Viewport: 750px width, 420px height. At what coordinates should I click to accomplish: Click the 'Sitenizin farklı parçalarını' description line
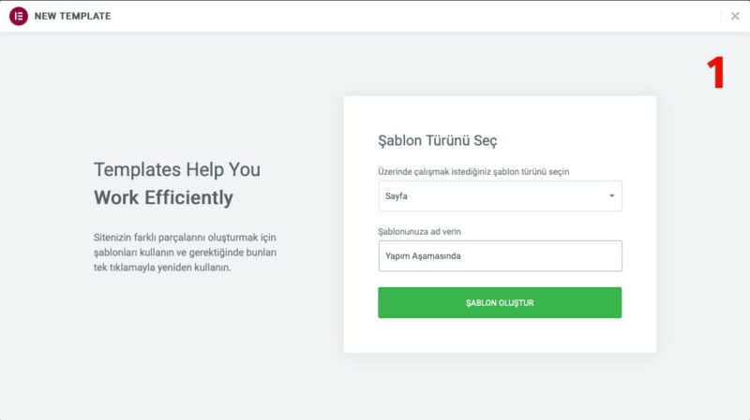click(x=185, y=236)
